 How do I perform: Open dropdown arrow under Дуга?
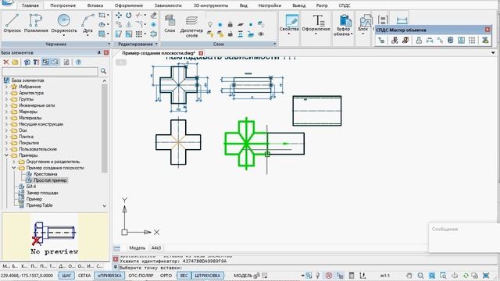pyautogui.click(x=87, y=35)
